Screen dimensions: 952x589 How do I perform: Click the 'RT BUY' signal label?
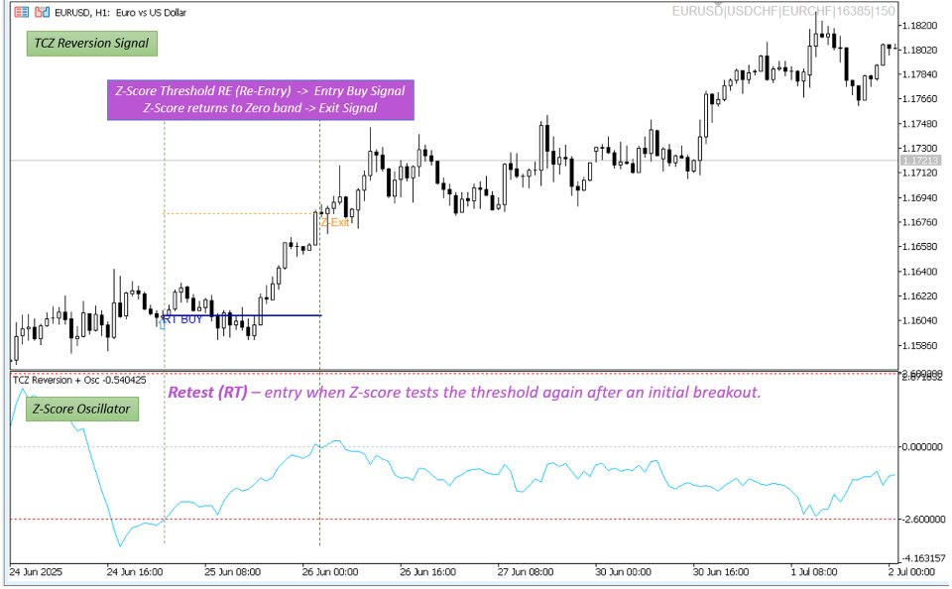tap(182, 319)
